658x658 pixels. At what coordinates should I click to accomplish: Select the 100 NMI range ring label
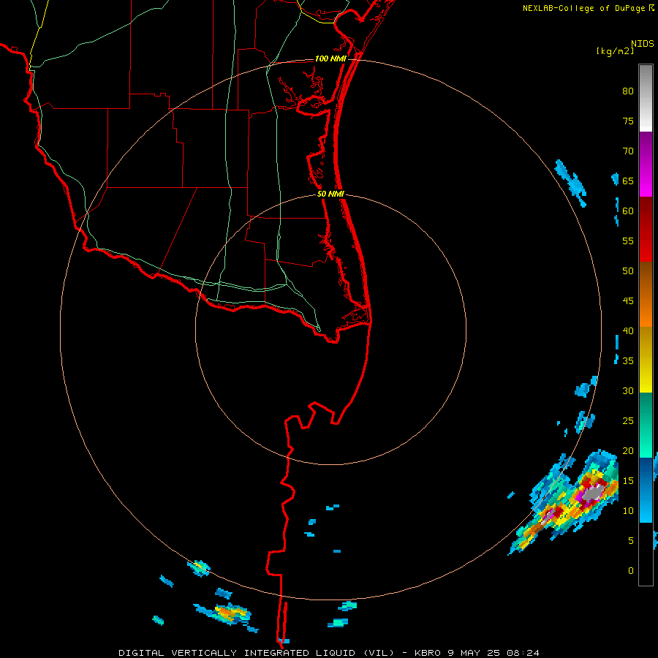[x=330, y=58]
